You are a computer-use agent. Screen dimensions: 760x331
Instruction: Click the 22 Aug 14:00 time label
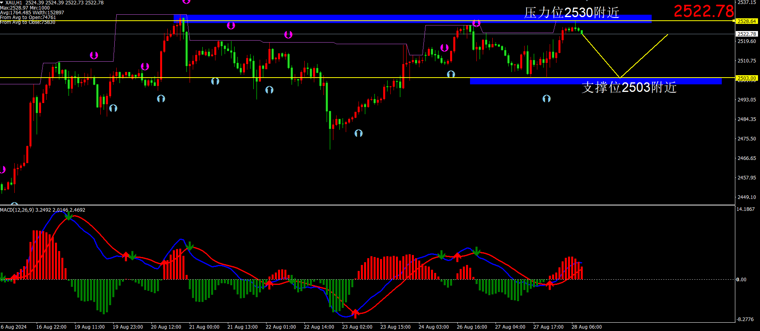pyautogui.click(x=319, y=327)
